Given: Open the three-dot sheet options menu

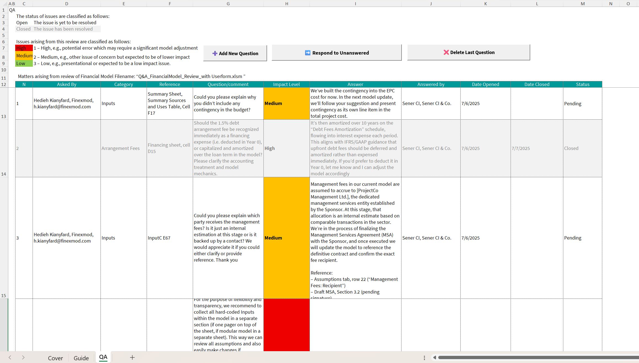Looking at the screenshot, I should [x=424, y=358].
